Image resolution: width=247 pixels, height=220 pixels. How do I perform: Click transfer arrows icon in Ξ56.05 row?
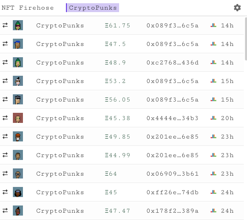[5, 100]
